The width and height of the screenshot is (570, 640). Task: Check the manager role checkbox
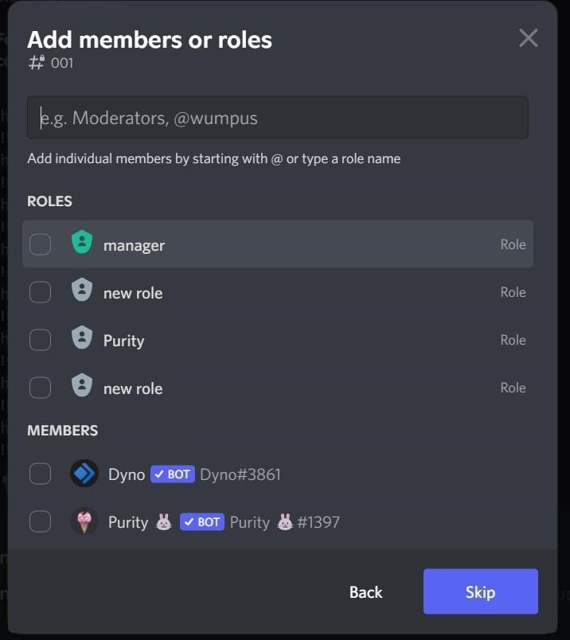point(40,244)
